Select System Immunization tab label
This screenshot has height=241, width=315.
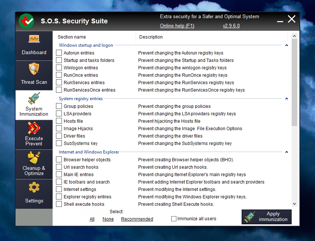pos(34,111)
